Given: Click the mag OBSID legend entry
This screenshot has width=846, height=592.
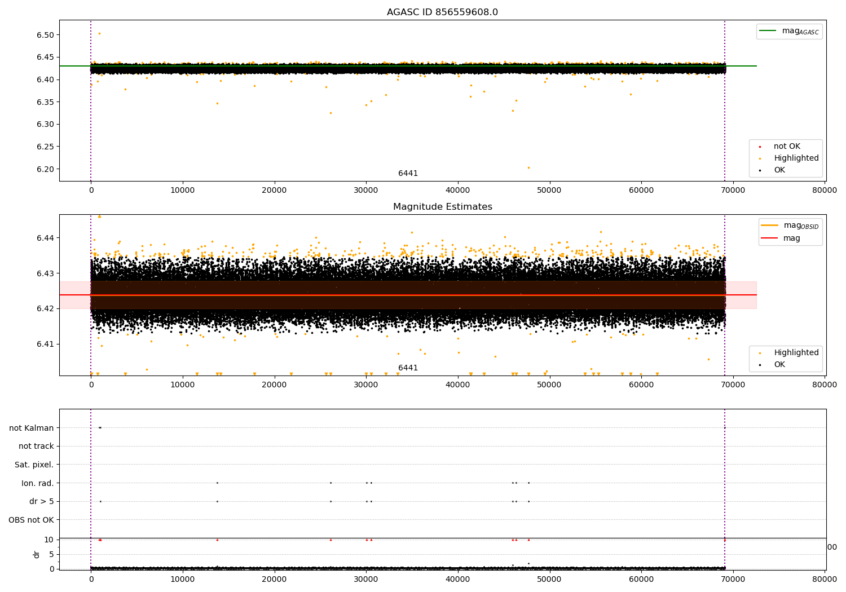Looking at the screenshot, I should click(x=801, y=226).
